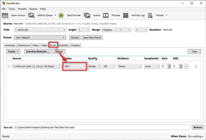Decrease the DRC value

(181, 67)
